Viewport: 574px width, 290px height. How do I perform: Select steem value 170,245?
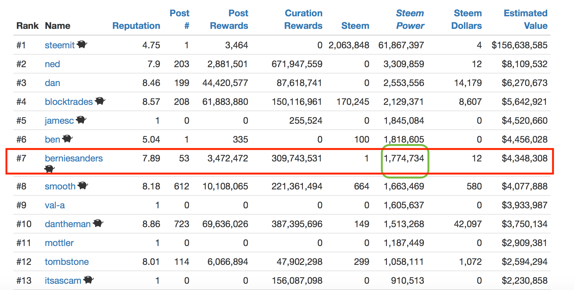click(353, 102)
